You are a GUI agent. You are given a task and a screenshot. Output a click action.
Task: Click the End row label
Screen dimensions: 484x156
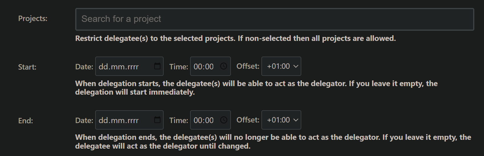pos(26,121)
